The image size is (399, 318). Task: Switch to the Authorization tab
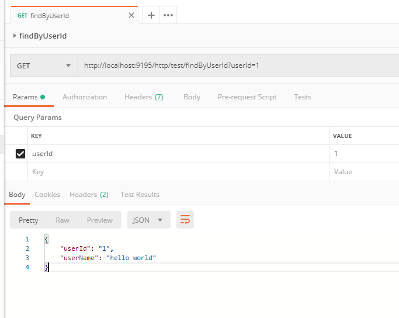pyautogui.click(x=85, y=97)
